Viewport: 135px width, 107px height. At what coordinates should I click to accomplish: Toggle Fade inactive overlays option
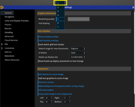coord(48,41)
